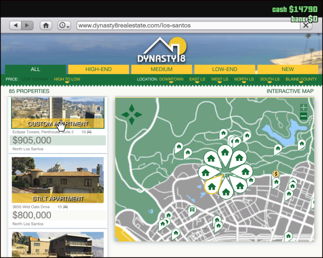This screenshot has width=323, height=258.
Task: Switch to the Medium properties tab
Action: click(x=161, y=69)
